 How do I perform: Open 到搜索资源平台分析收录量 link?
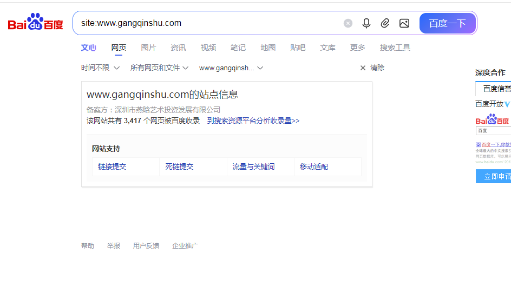click(x=253, y=121)
